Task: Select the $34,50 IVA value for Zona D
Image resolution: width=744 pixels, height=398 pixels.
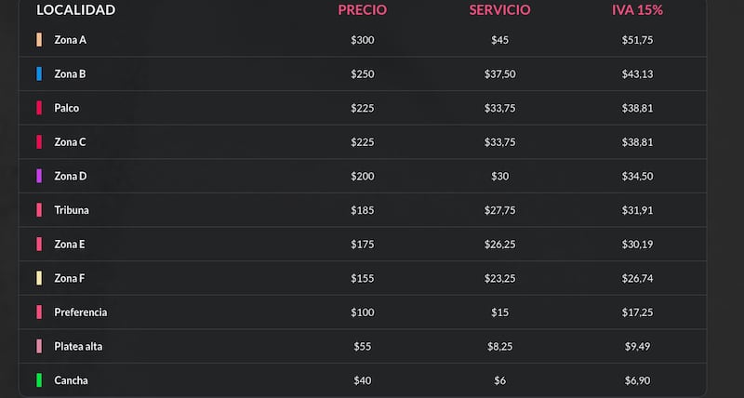Action: (637, 176)
